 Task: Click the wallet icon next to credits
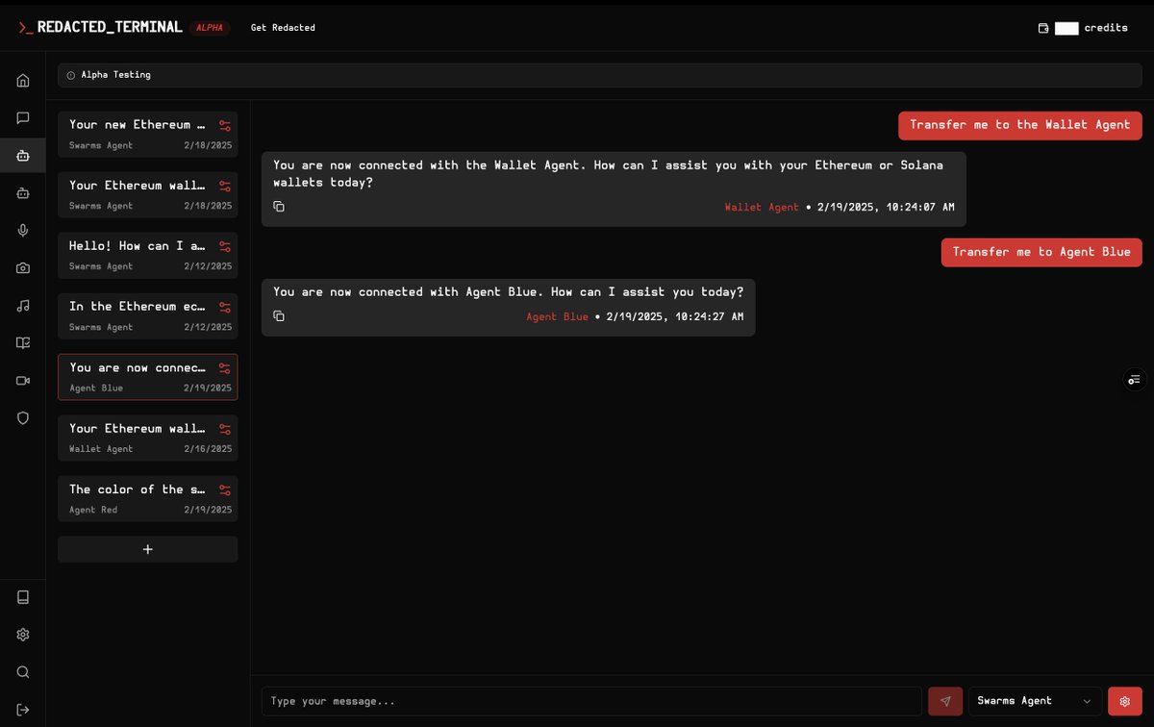pyautogui.click(x=1043, y=28)
